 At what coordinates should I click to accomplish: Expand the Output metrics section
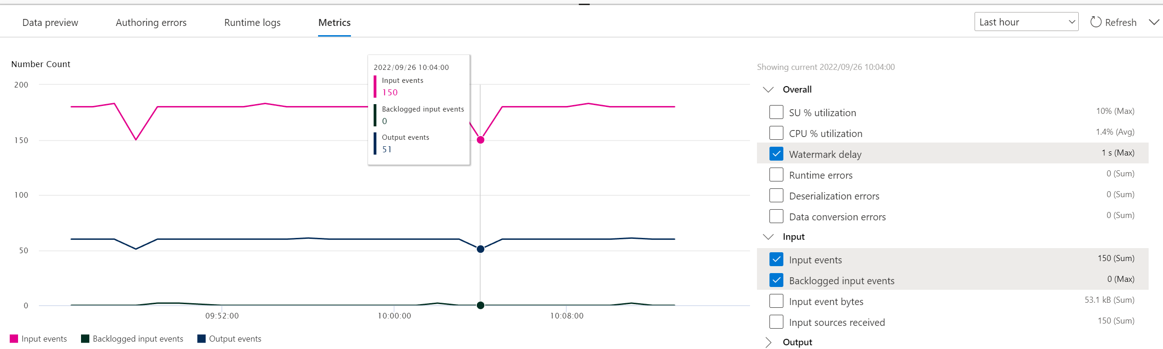[768, 342]
